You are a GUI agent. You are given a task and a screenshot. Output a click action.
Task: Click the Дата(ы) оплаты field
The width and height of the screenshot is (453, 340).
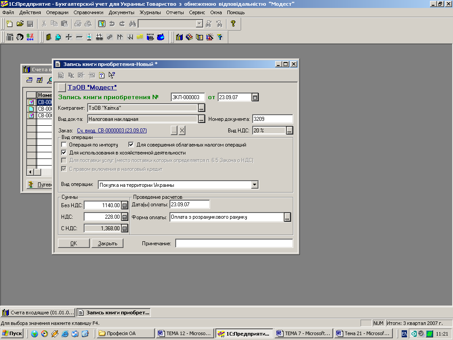coord(189,205)
